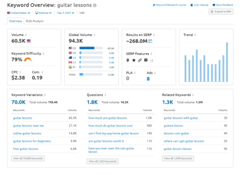Open related keyword 'where can i get guitar lessons'

coord(184,141)
